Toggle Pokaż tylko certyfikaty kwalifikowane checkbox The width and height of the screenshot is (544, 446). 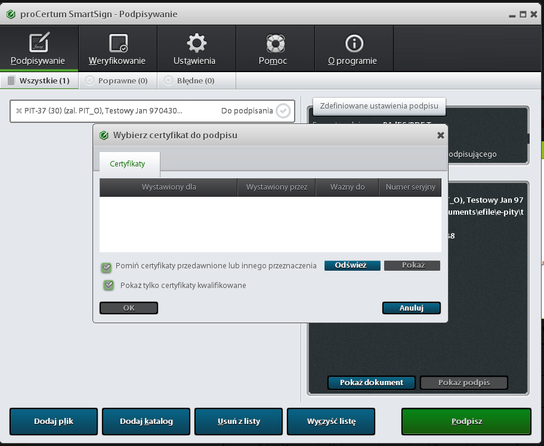(109, 286)
